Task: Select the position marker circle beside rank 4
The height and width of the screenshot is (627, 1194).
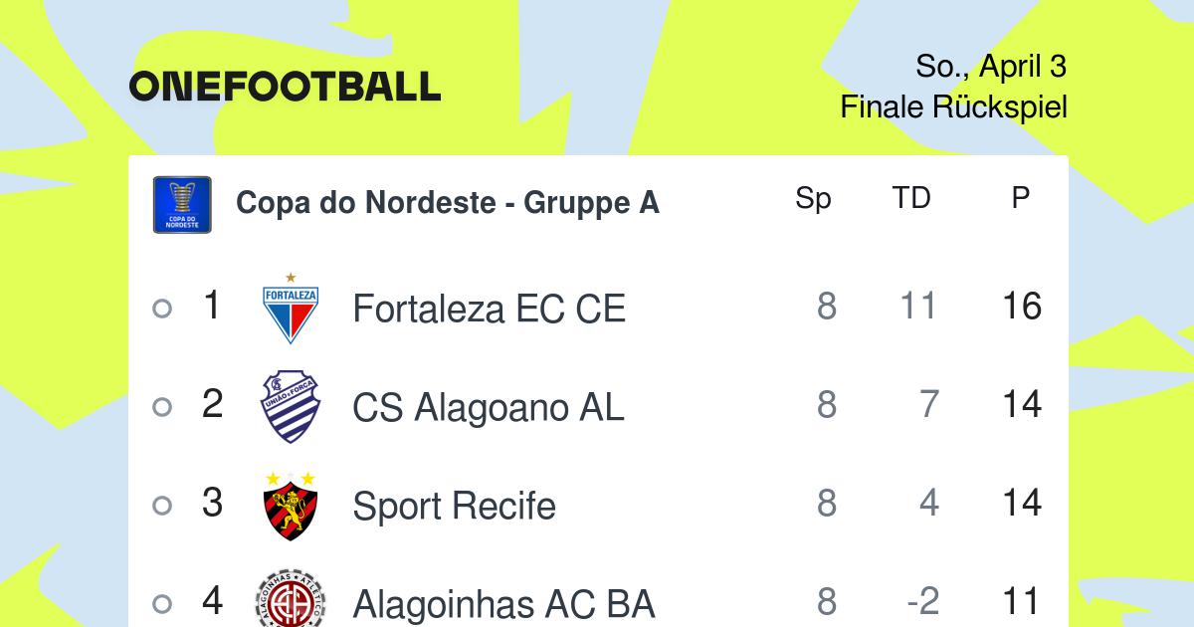Action: (162, 604)
